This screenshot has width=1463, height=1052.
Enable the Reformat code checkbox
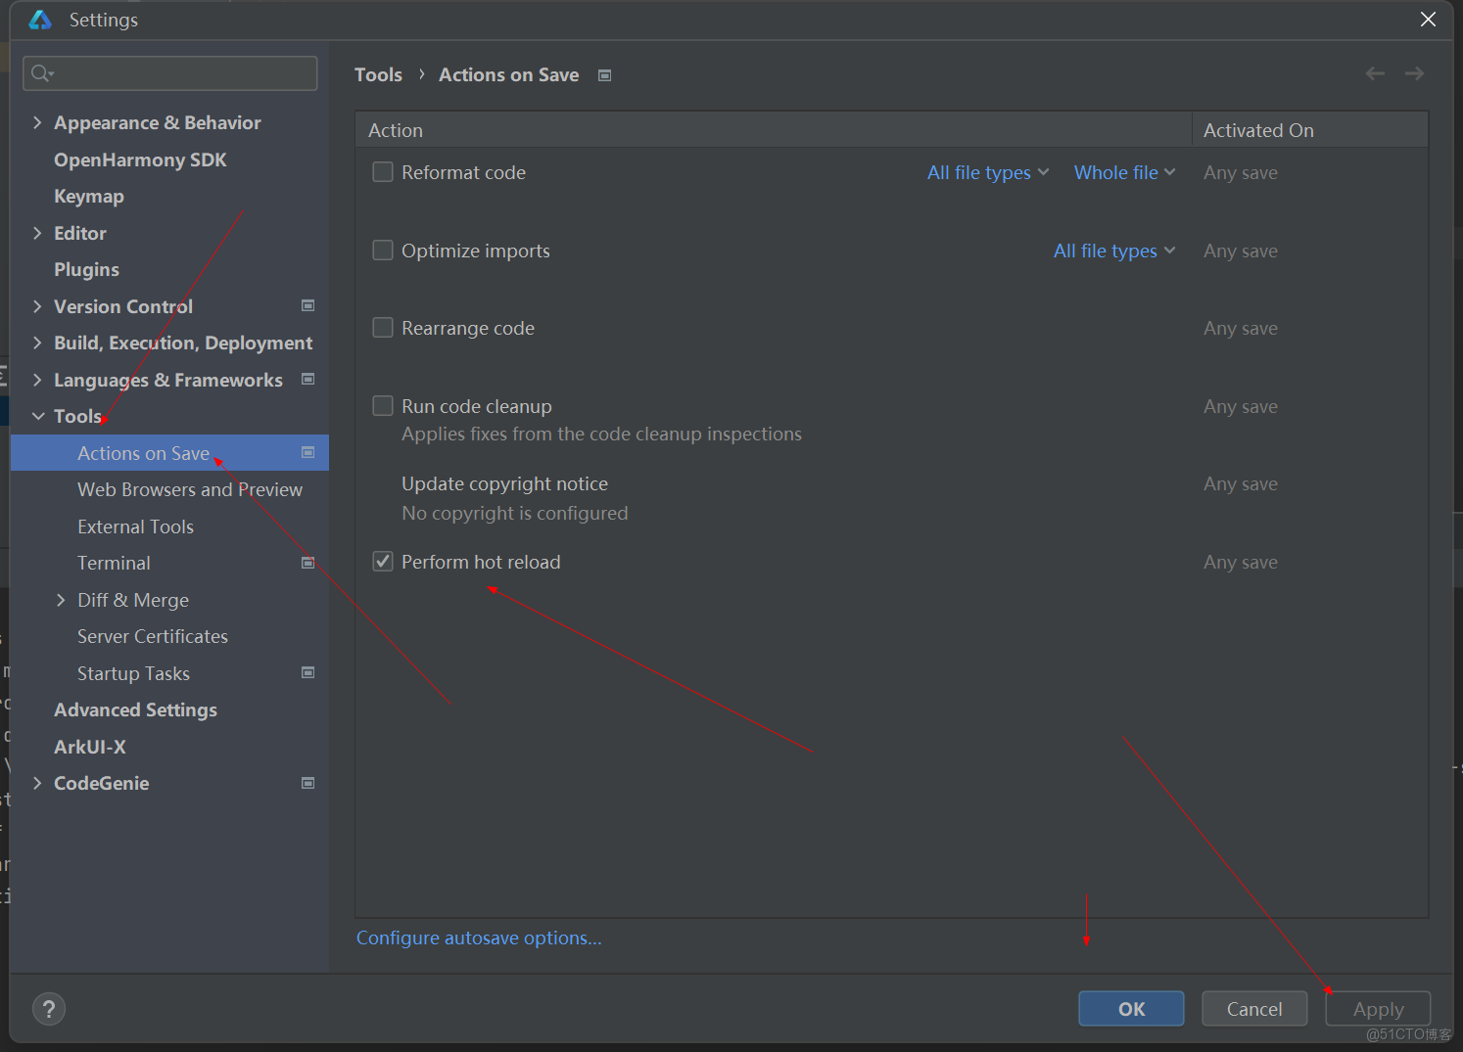click(x=383, y=172)
